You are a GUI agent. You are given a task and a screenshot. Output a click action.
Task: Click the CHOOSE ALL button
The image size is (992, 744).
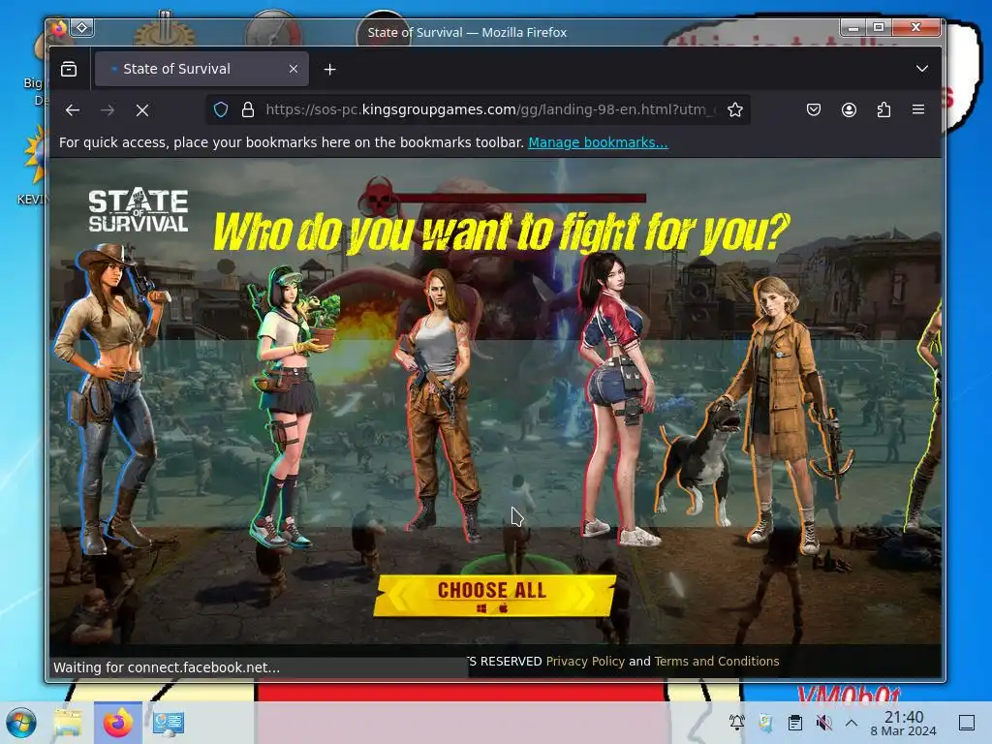[x=494, y=596]
